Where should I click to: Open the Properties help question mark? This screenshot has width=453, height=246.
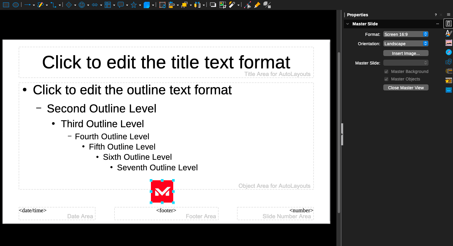tap(435, 15)
